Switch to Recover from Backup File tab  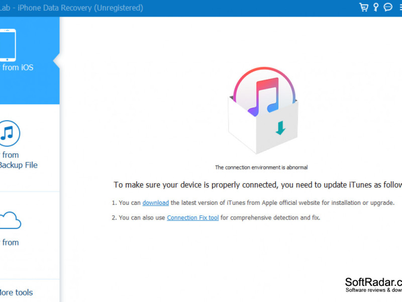click(30, 148)
